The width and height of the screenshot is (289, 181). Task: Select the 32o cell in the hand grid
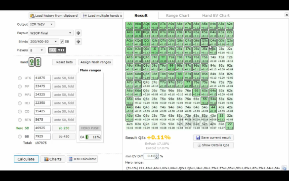(x=221, y=126)
